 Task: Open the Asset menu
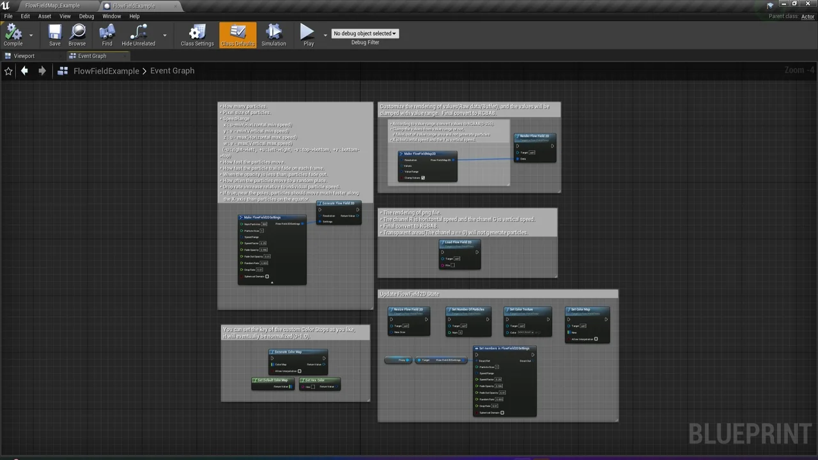tap(45, 16)
